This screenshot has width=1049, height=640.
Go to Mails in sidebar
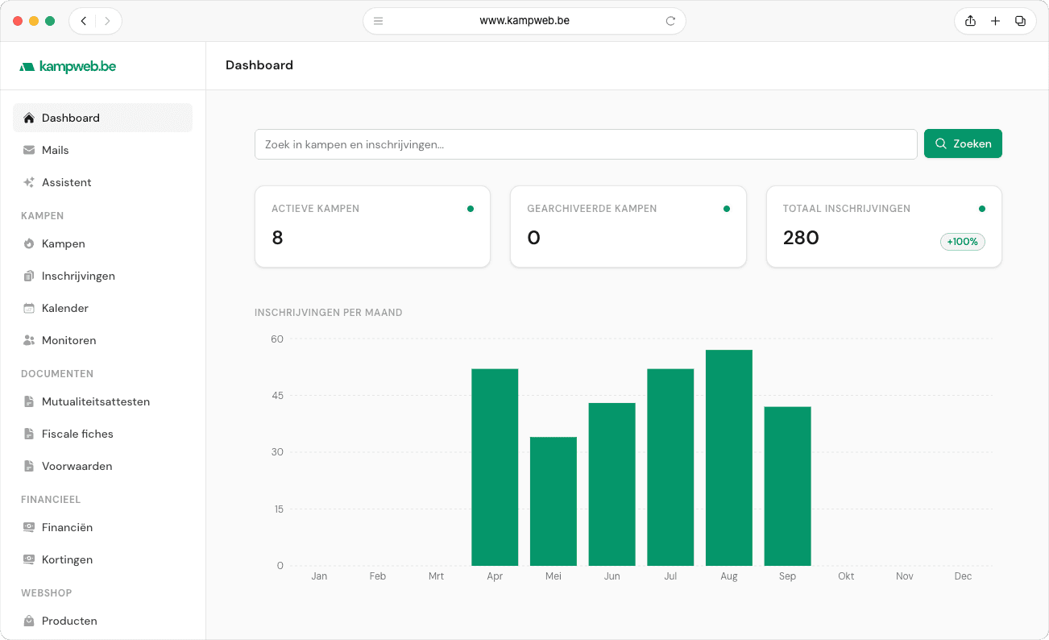(x=102, y=150)
